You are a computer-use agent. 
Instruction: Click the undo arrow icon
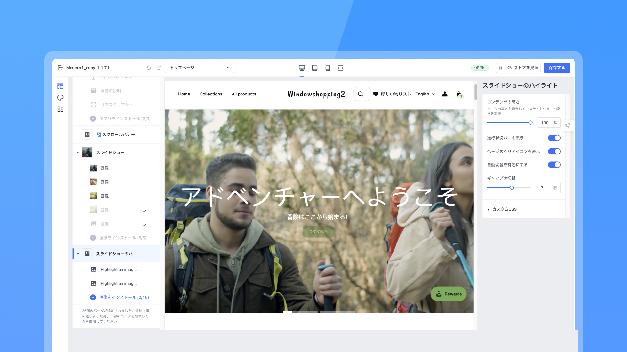click(x=149, y=68)
